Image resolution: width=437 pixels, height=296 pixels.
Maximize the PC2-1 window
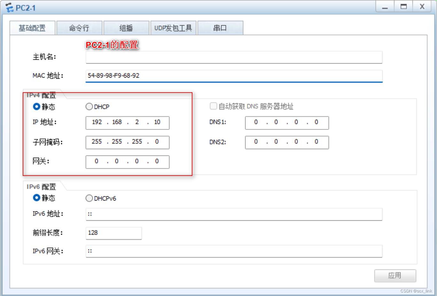(x=404, y=6)
